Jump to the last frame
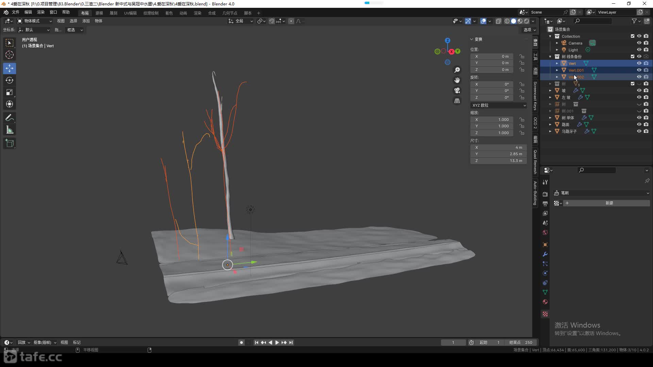653x367 pixels. tap(291, 343)
